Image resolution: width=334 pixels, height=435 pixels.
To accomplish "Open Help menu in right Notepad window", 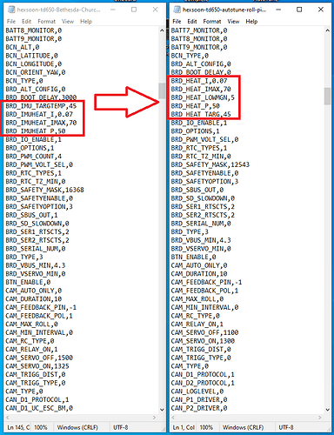I will [251, 22].
